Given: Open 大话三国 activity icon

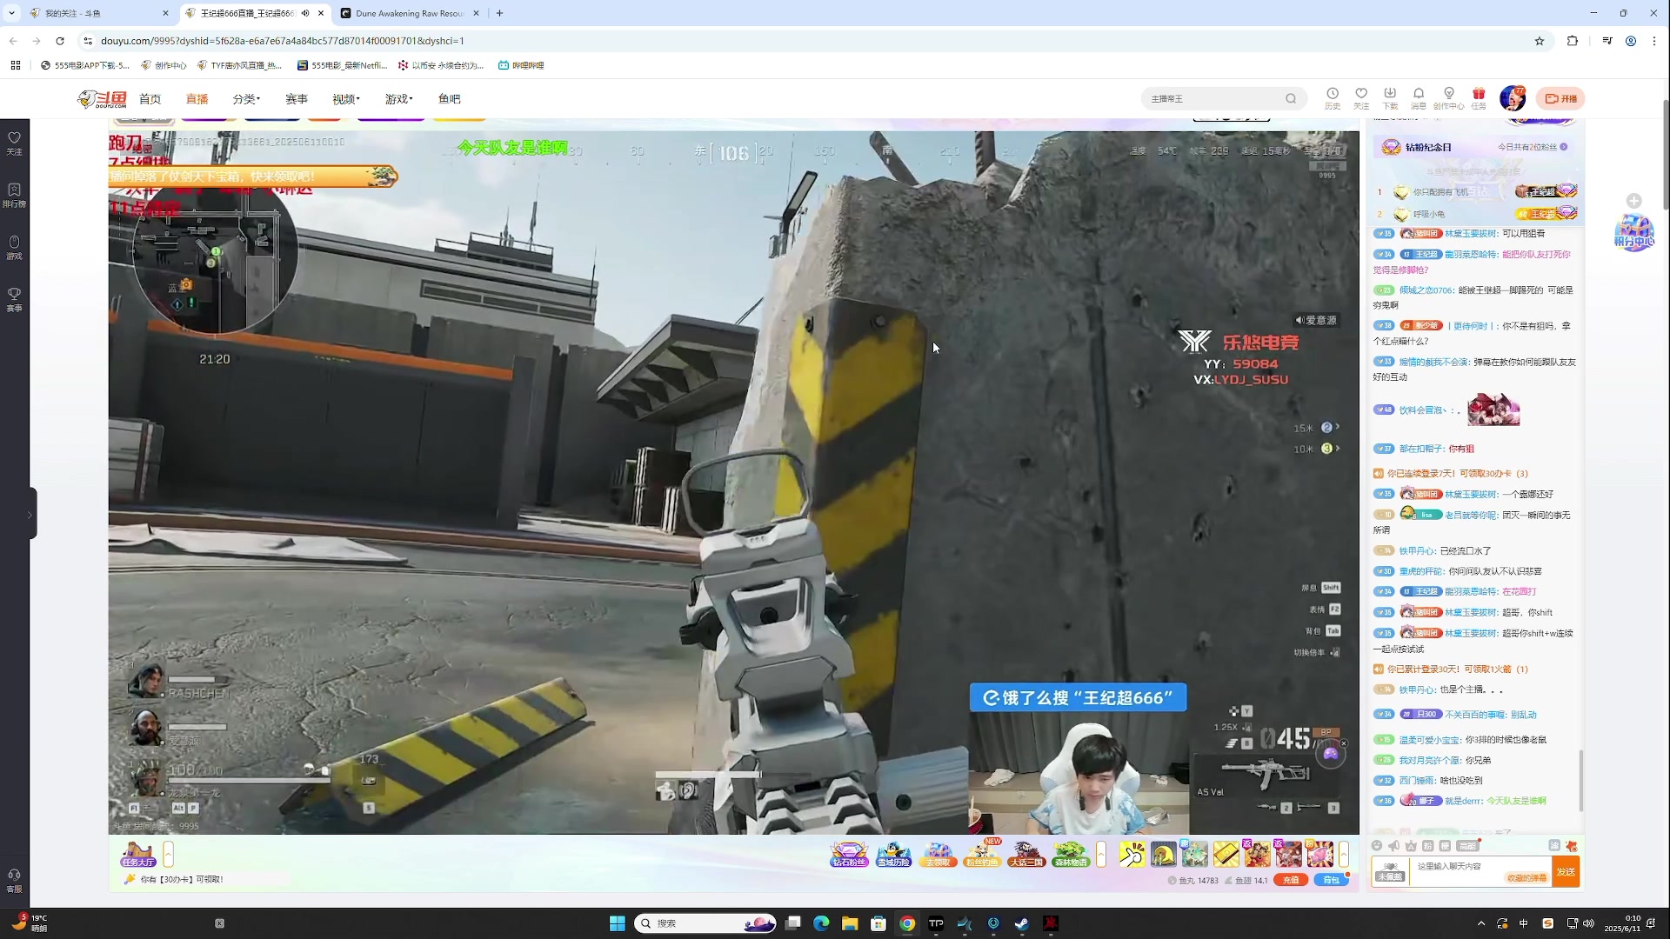Looking at the screenshot, I should 1026,855.
